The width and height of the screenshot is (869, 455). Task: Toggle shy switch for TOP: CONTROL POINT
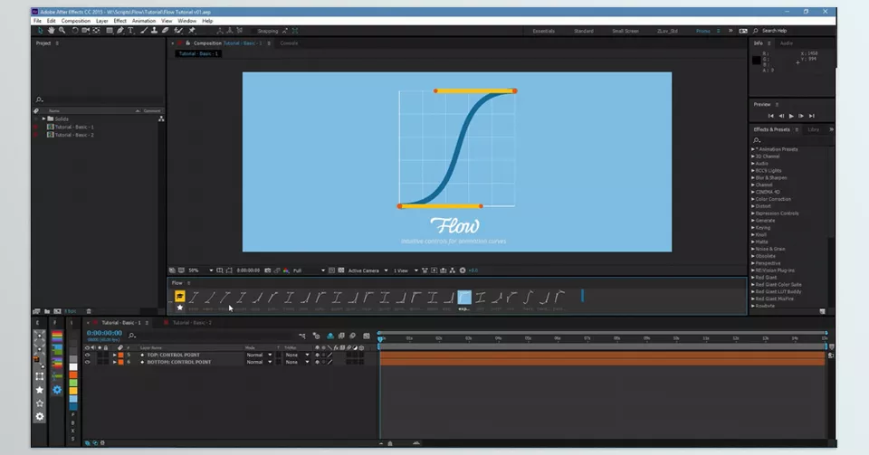(x=317, y=355)
